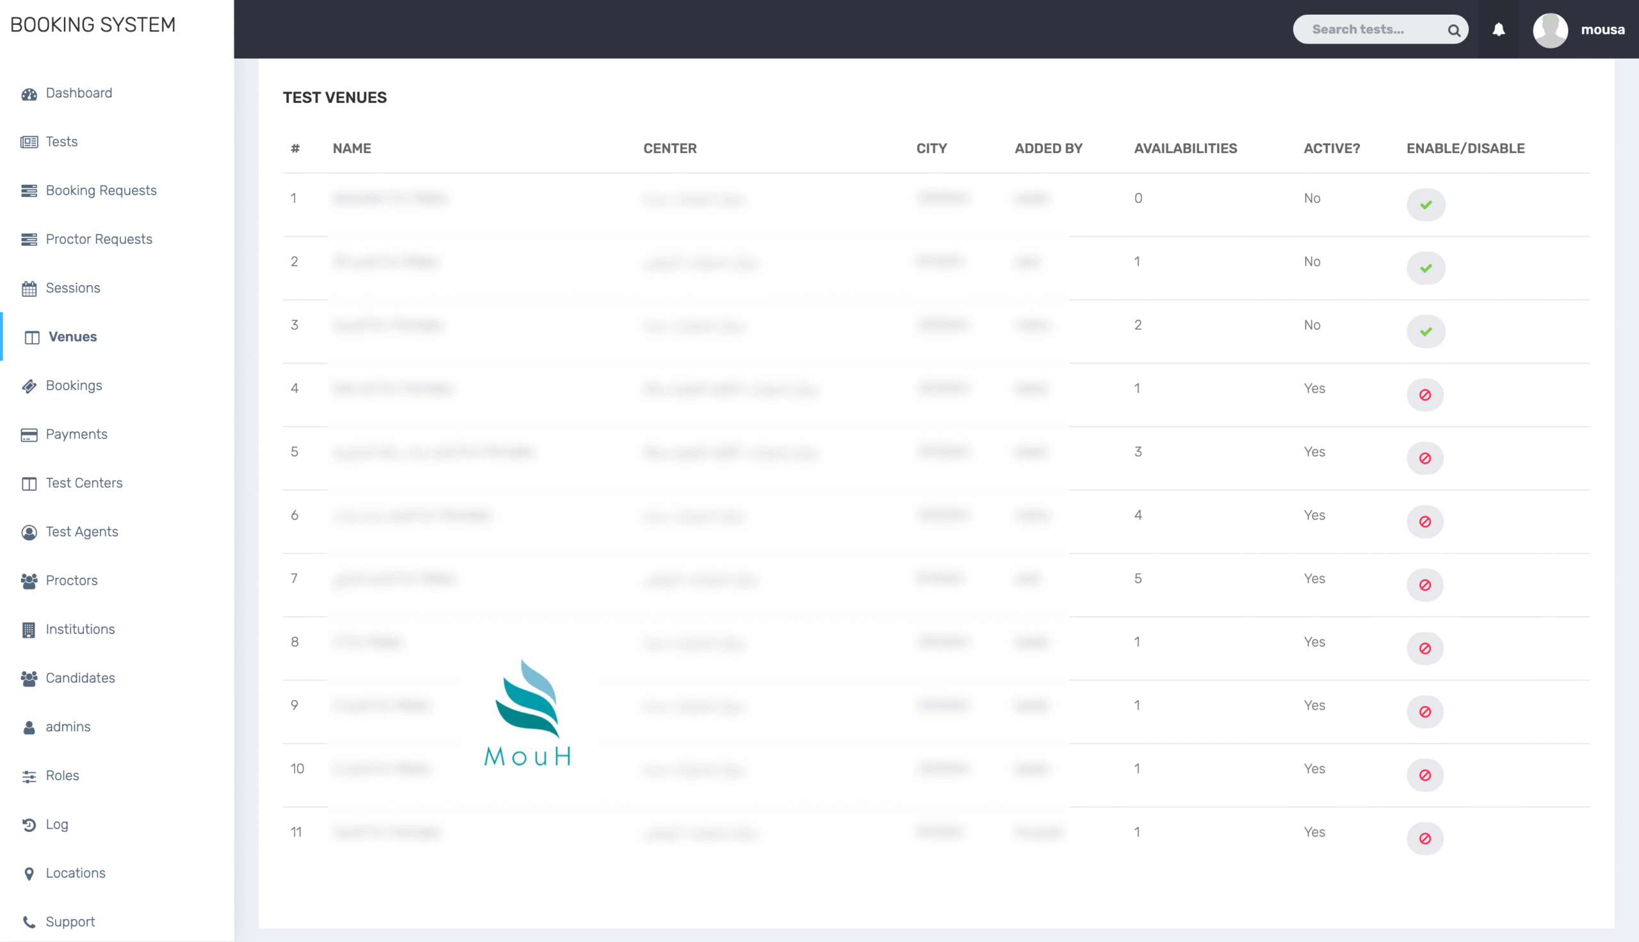This screenshot has width=1639, height=942.
Task: Click the Log history icon
Action: (x=29, y=824)
